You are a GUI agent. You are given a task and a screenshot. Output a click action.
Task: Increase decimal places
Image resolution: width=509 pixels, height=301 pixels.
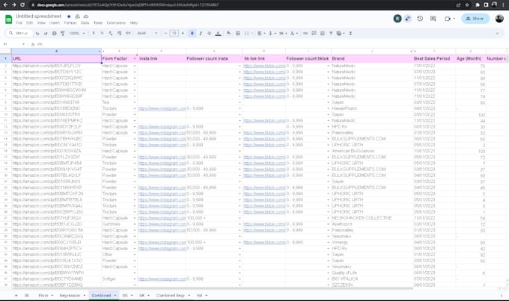pos(119,33)
